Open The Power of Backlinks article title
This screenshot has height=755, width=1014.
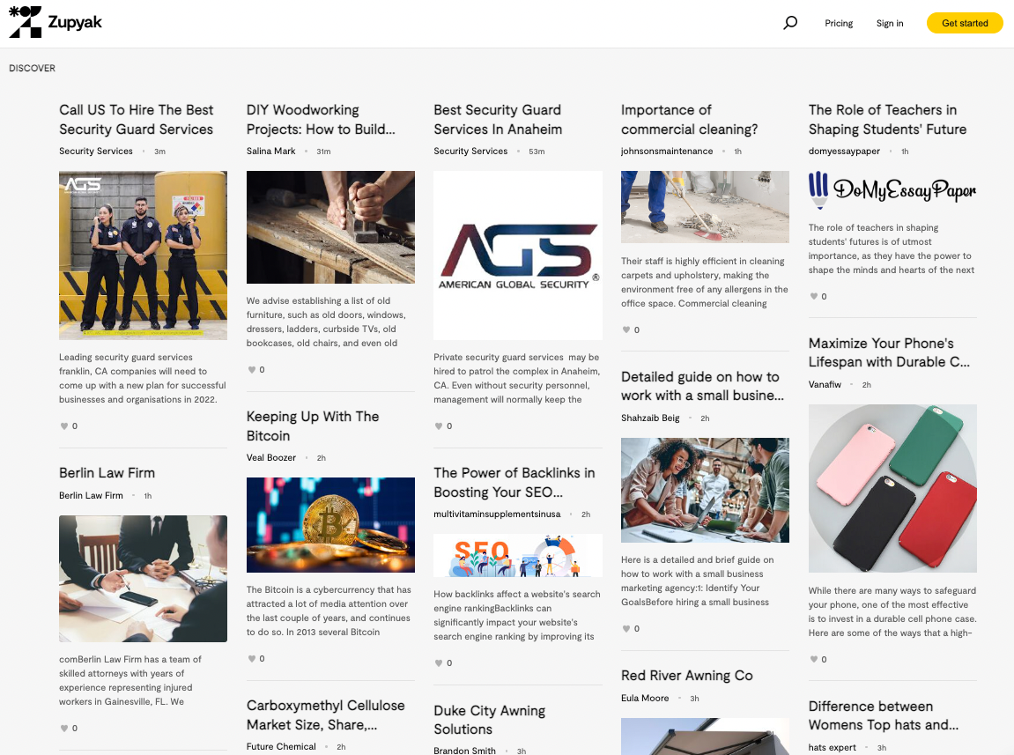pos(514,483)
